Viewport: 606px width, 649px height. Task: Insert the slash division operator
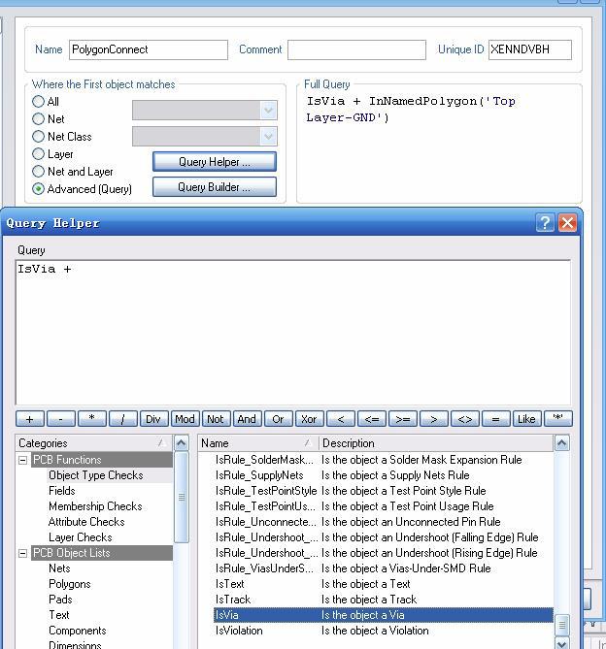(x=123, y=419)
